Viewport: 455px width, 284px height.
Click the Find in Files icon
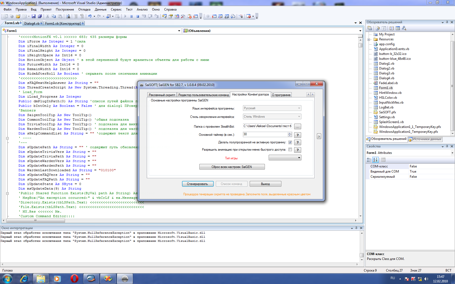point(68,16)
